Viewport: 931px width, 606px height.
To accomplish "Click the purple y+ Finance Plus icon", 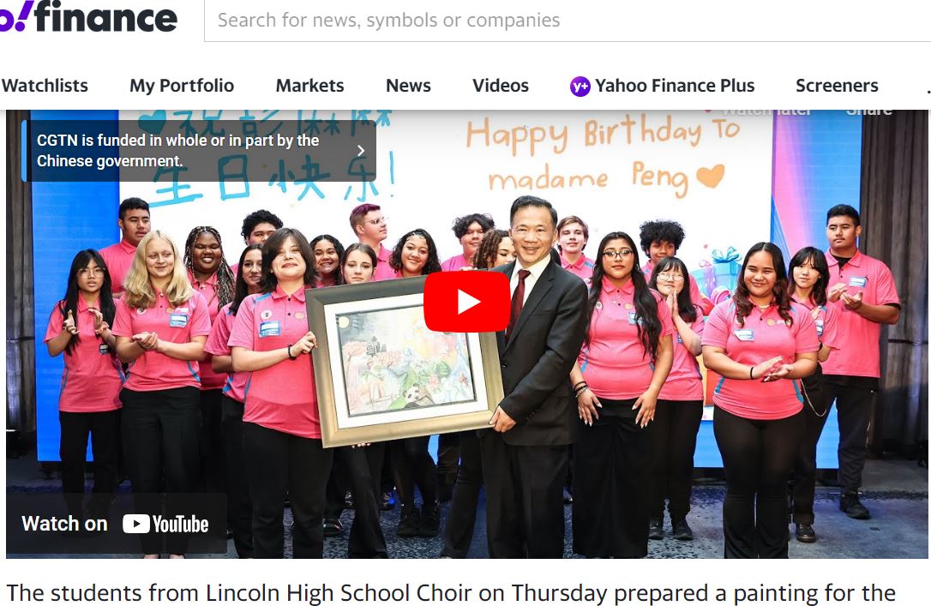I will (x=580, y=86).
